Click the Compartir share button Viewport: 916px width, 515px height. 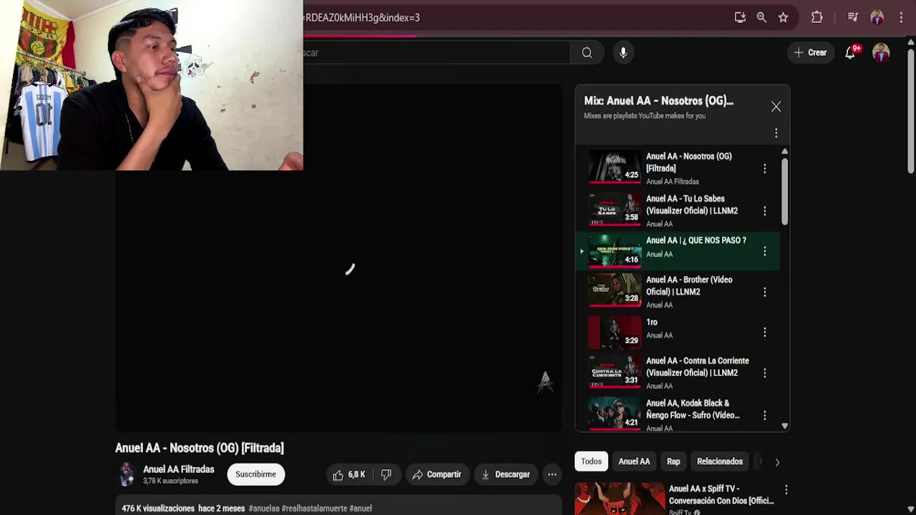click(x=437, y=474)
